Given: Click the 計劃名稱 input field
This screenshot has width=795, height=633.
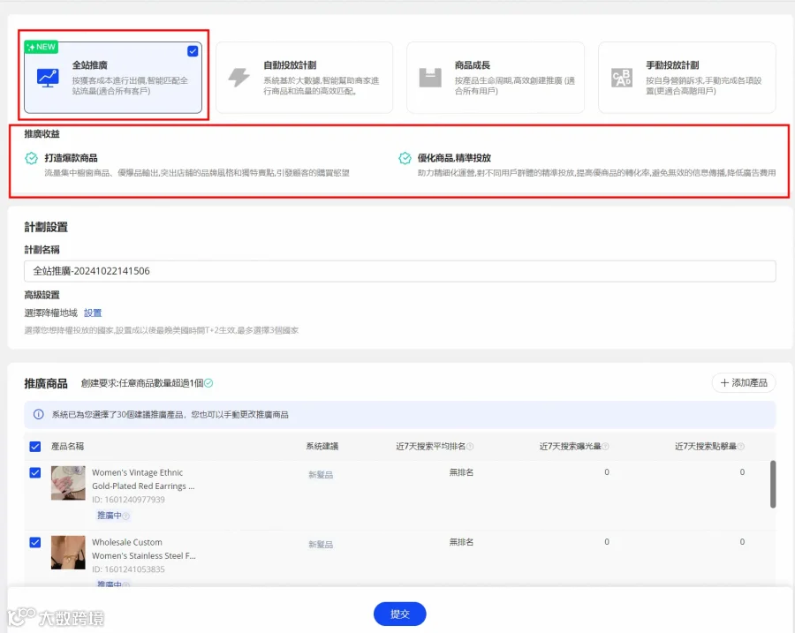Looking at the screenshot, I should click(399, 271).
